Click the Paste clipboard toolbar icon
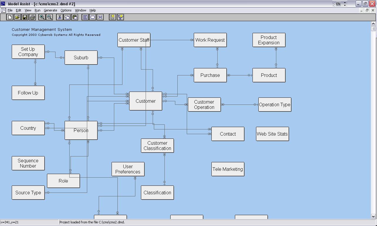The height and width of the screenshot is (226, 377). click(x=75, y=17)
